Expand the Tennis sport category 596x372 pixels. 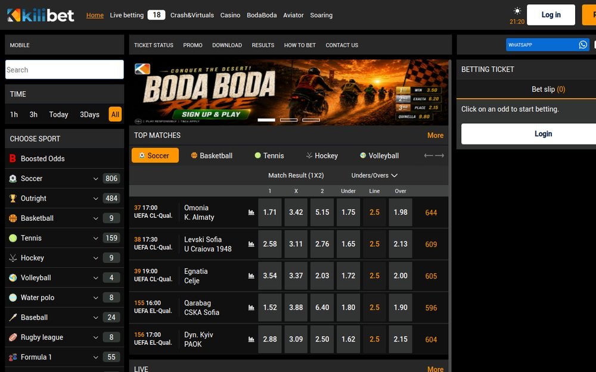[96, 238]
